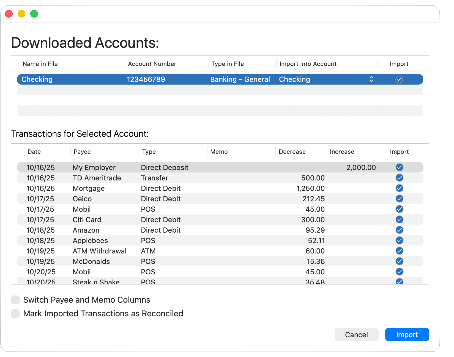Toggle import checkbox for Geico payment
This screenshot has height=357, width=454.
point(399,199)
